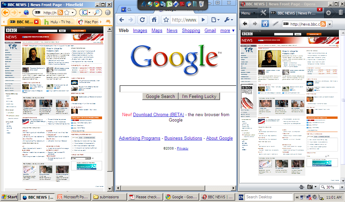345x202 pixels.
Task: Click the Opera wand pencil icon
Action: 276,24
